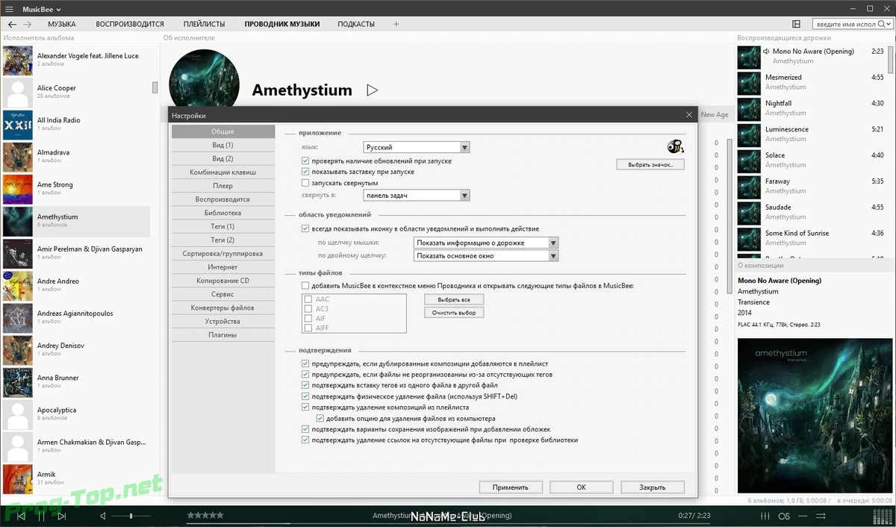Open the Плеер settings section
This screenshot has height=527, width=896.
click(223, 186)
